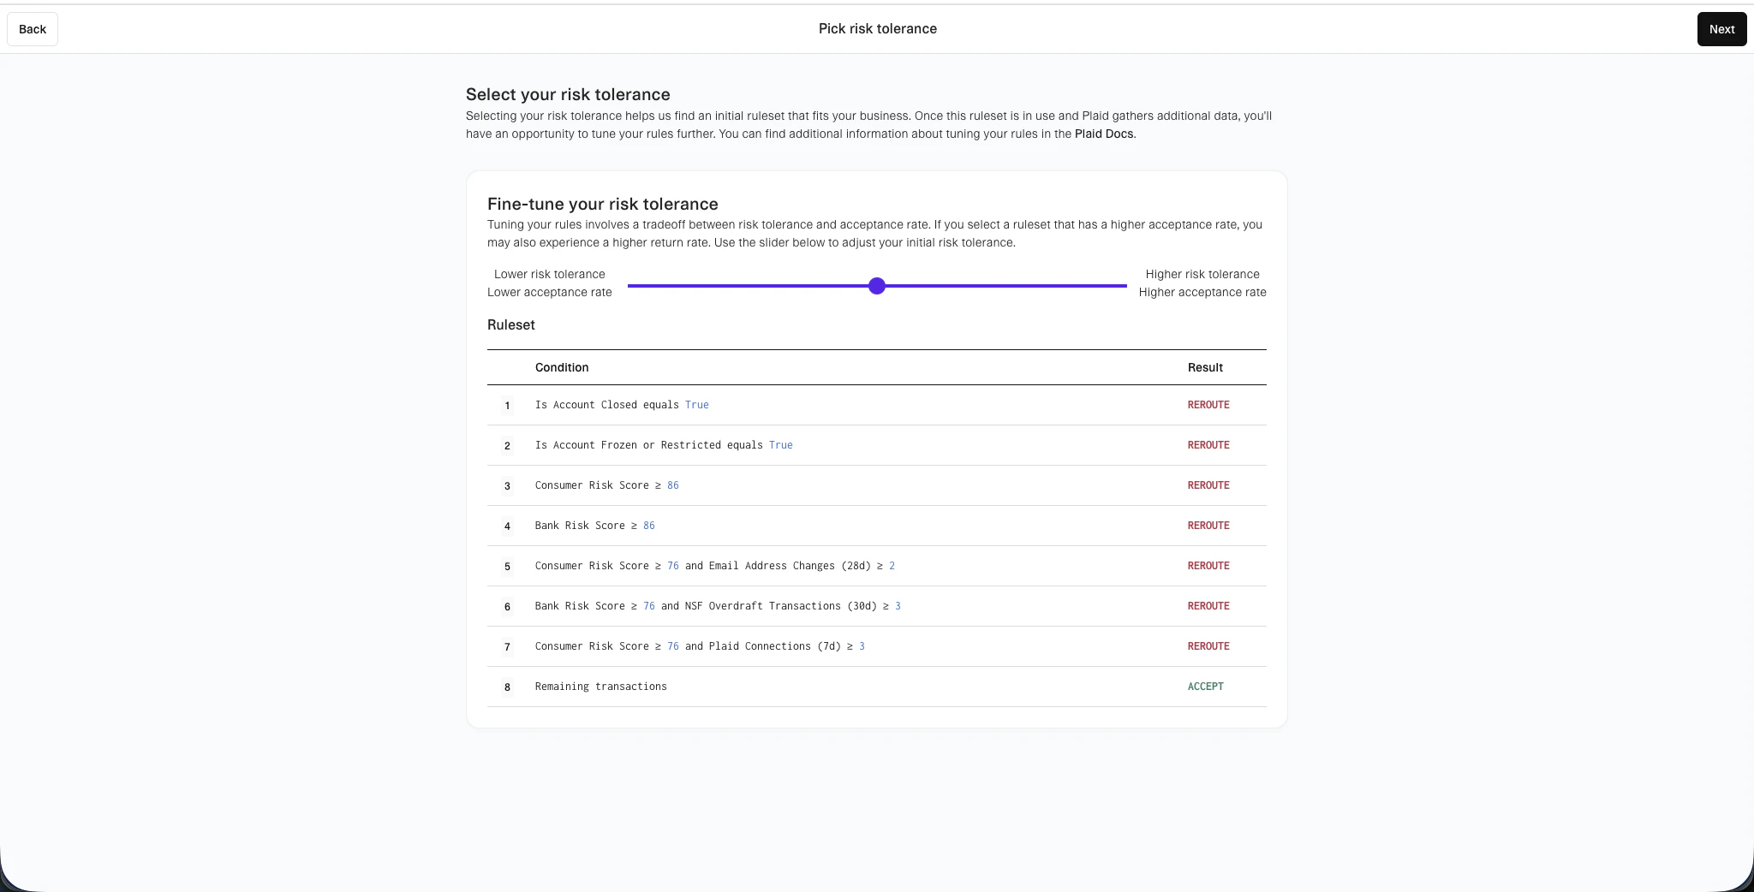This screenshot has height=892, width=1754.
Task: Click the Email Address Changes threshold value 2
Action: [x=893, y=566]
